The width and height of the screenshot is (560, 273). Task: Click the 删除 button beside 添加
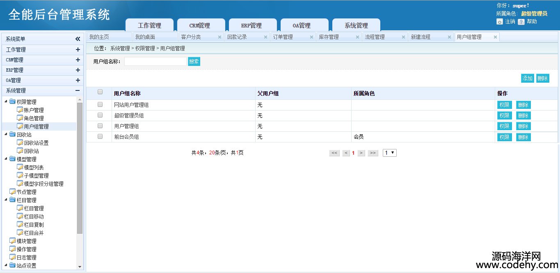[542, 79]
